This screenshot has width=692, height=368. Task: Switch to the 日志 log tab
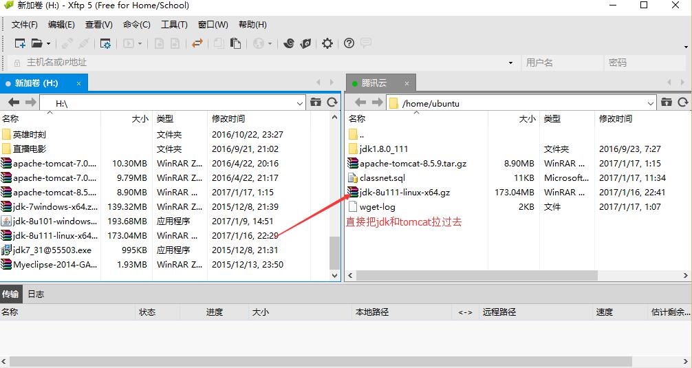[x=36, y=294]
